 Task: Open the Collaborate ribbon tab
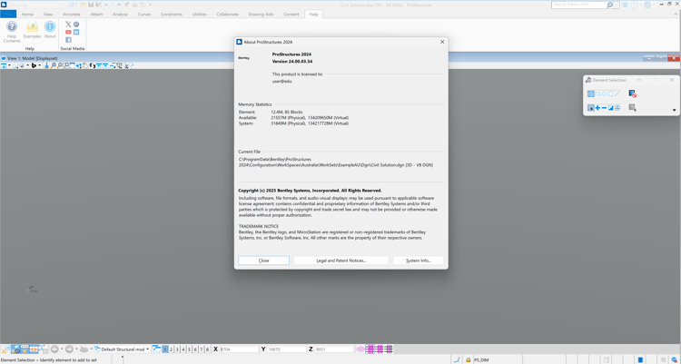228,15
